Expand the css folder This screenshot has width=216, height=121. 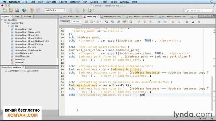coord(8,26)
